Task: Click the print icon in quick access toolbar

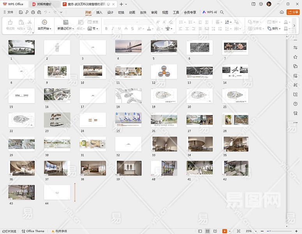Action: [x=33, y=12]
